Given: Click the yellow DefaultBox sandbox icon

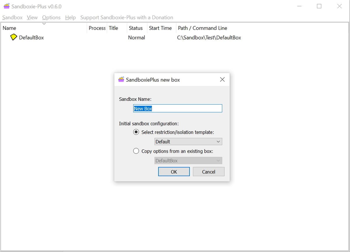Looking at the screenshot, I should 13,37.
